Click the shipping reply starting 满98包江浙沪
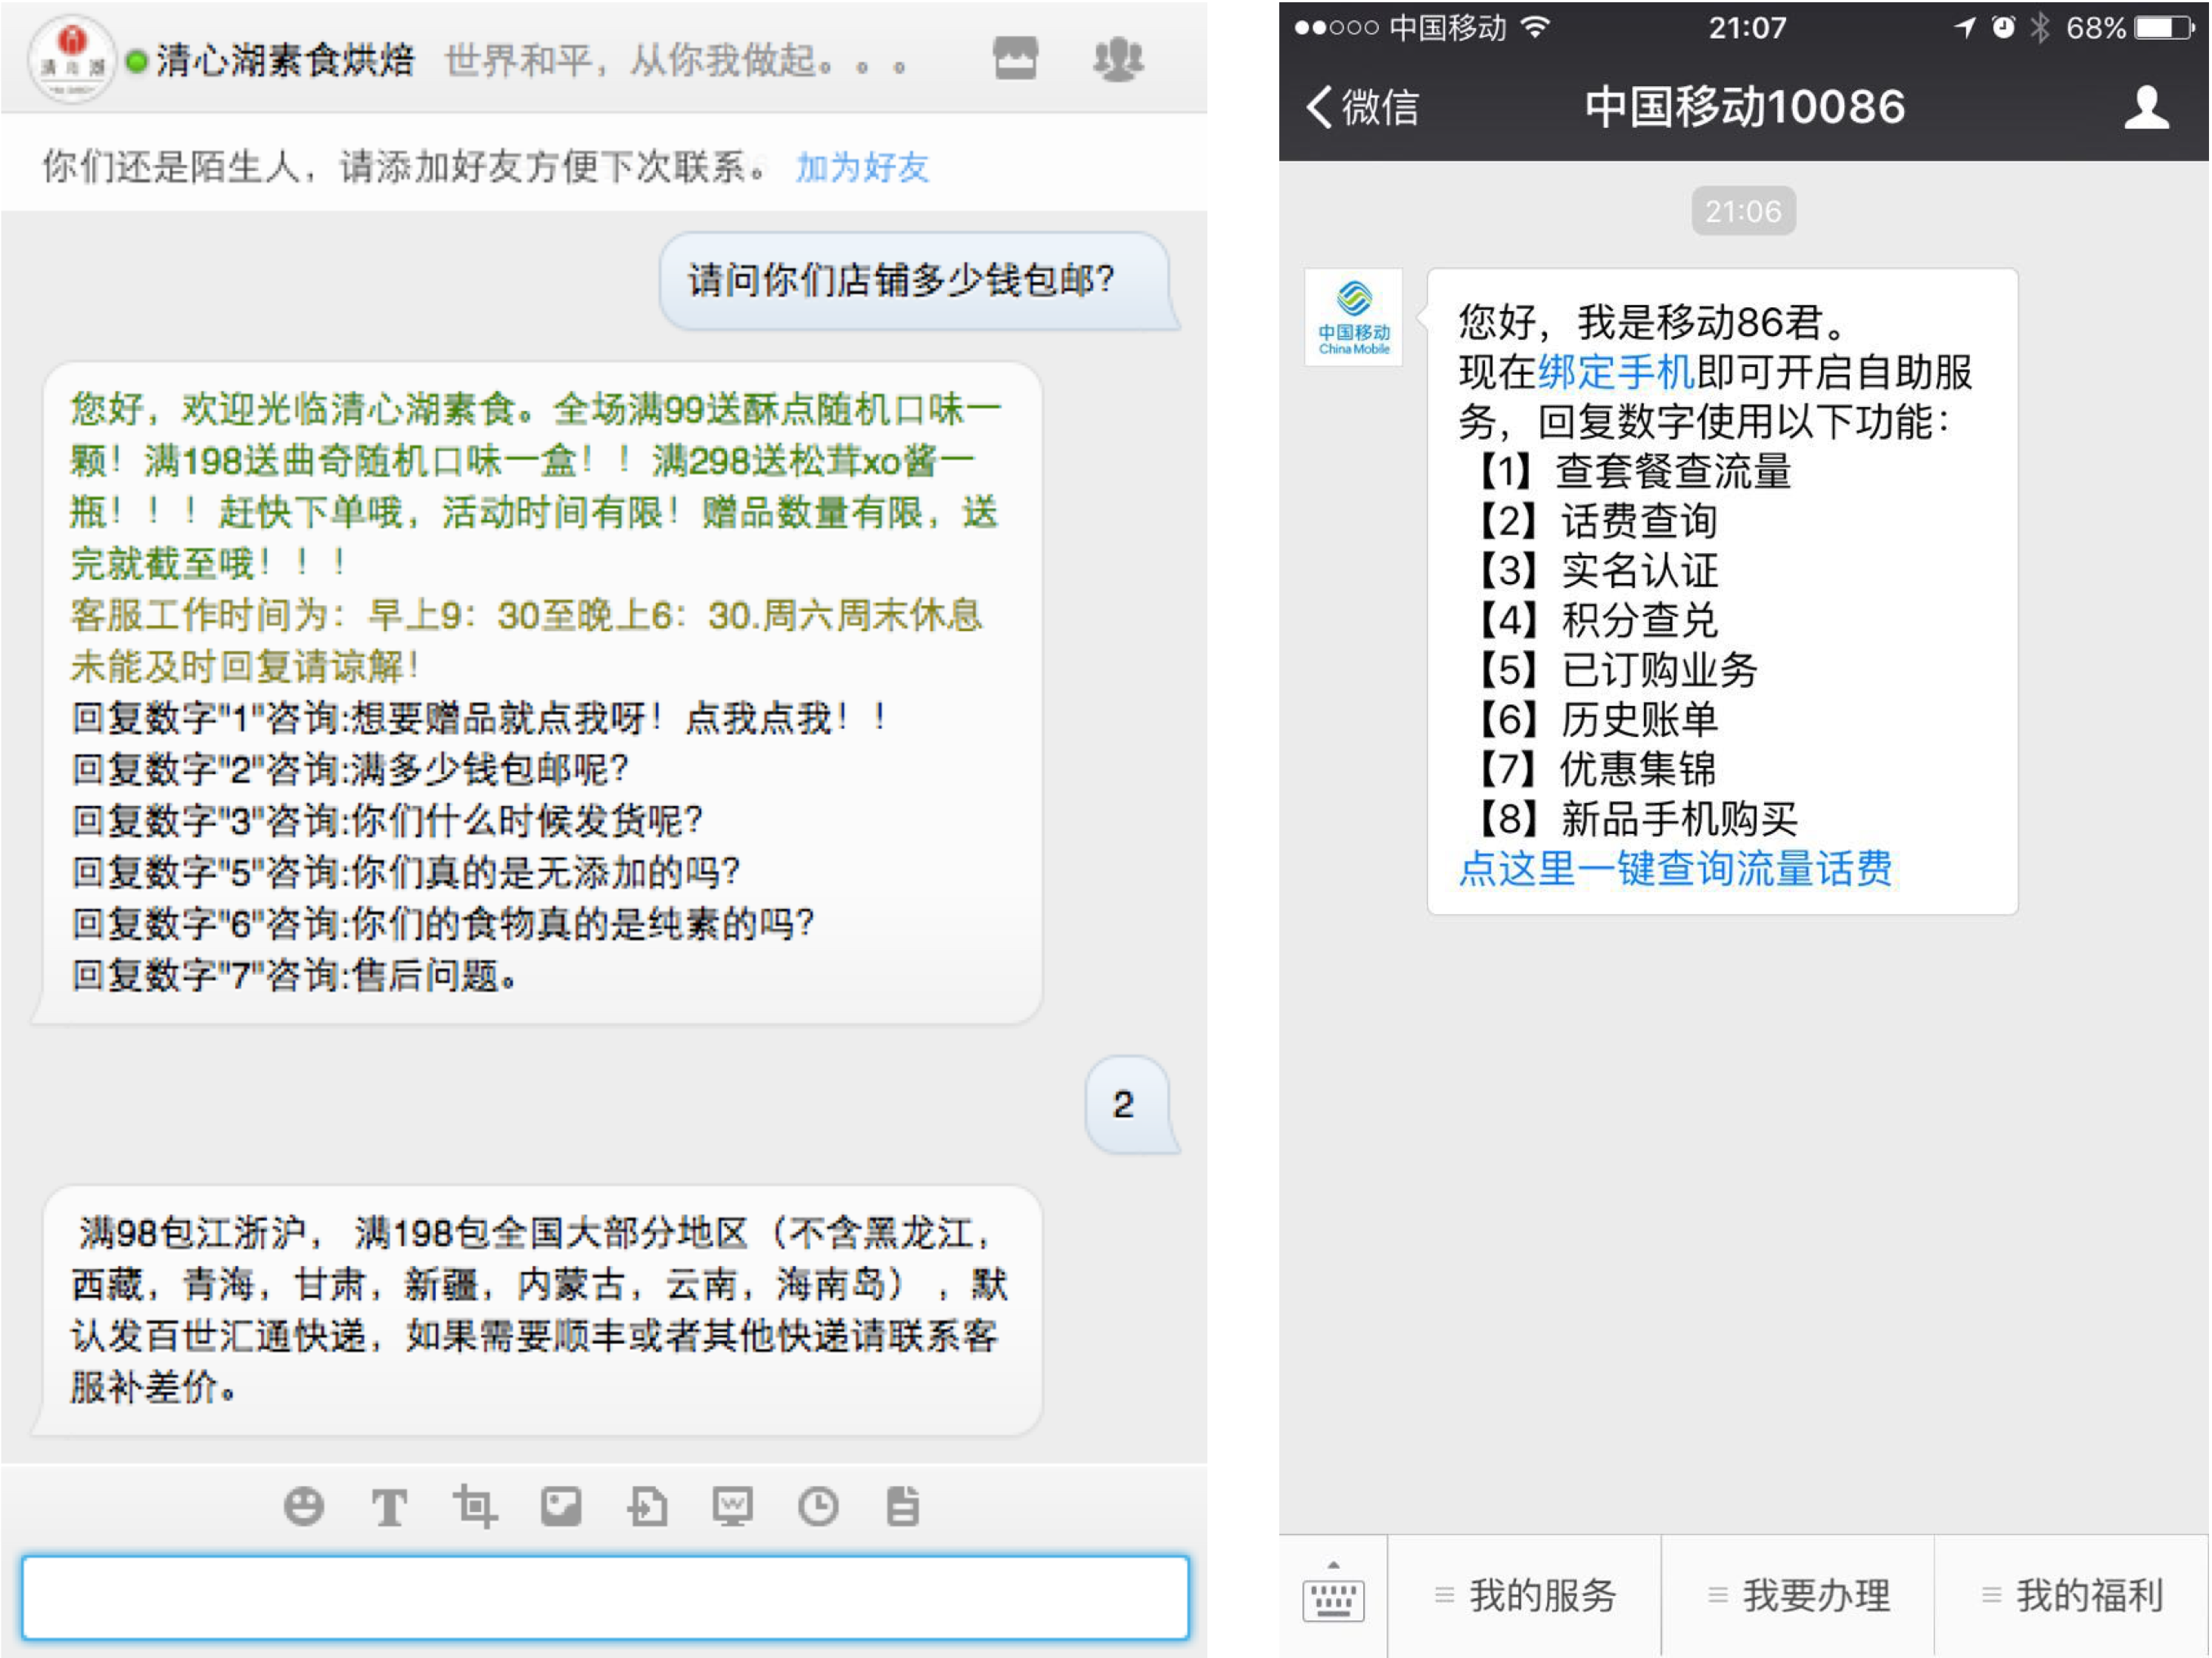The width and height of the screenshot is (2212, 1658). [539, 1309]
